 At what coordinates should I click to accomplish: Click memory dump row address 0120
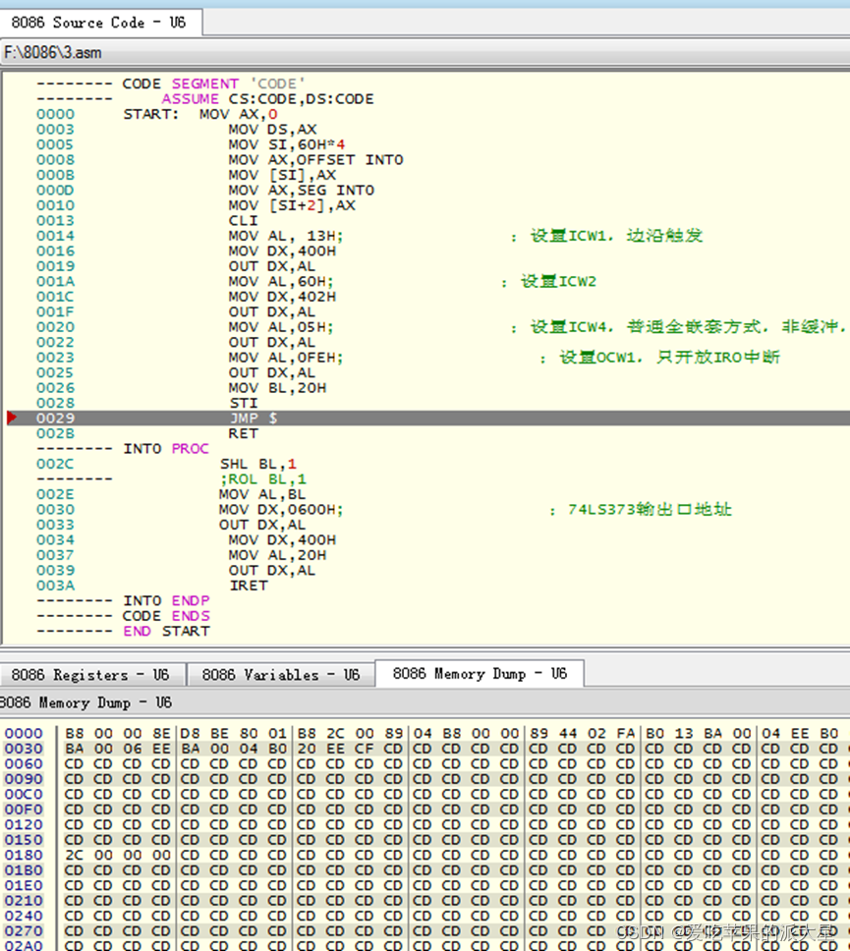(24, 823)
